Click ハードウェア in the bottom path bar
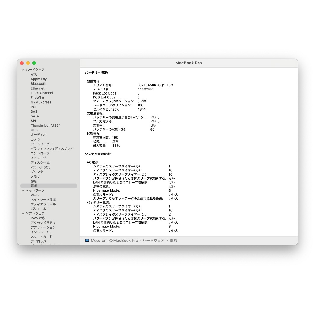Image resolution: width=315 pixels, height=315 pixels. pyautogui.click(x=153, y=241)
